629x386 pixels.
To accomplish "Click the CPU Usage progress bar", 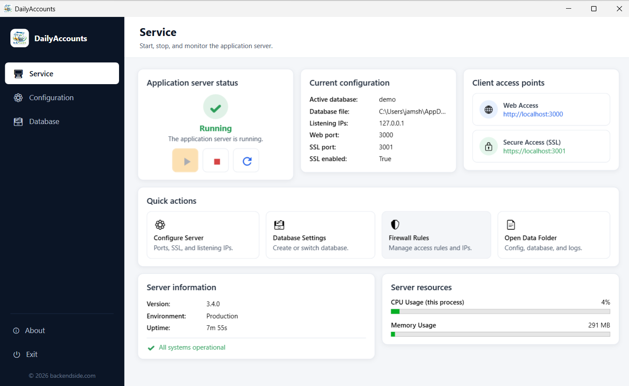I will pos(500,311).
